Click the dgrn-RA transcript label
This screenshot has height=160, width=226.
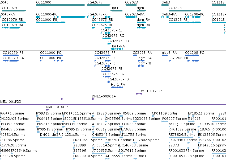tap(144, 20)
